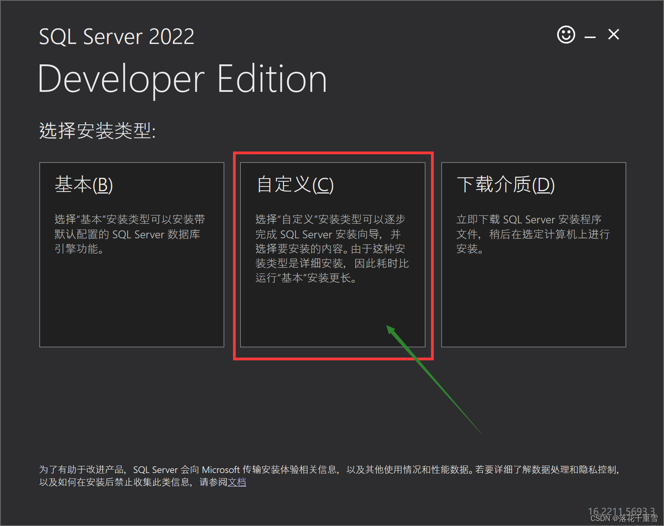
Task: Minimize the SQL Server installer window
Action: pos(590,37)
